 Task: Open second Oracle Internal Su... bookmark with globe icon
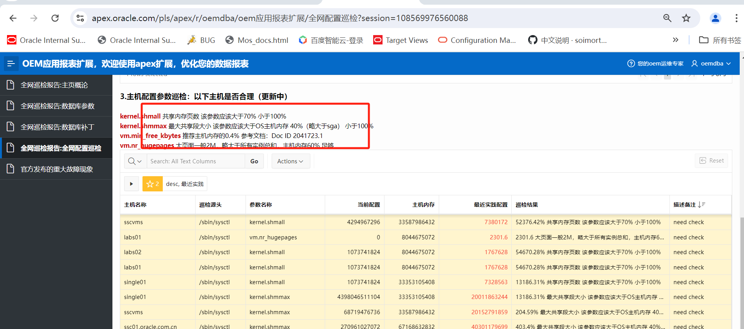(x=137, y=40)
